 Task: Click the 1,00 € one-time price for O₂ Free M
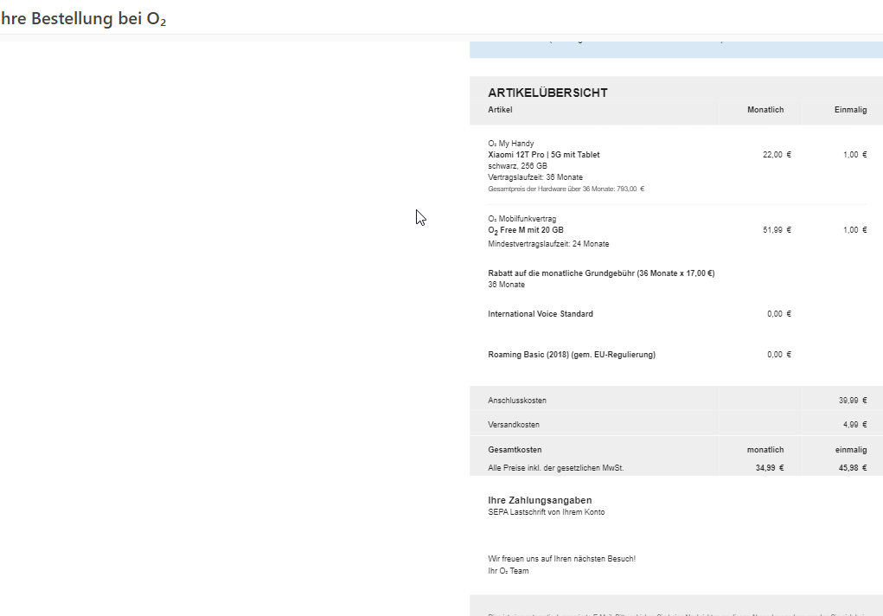(x=854, y=230)
